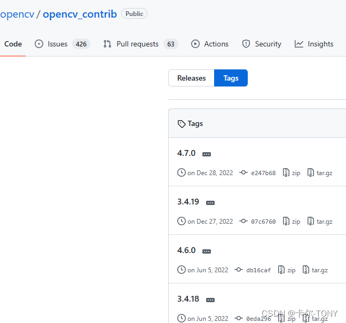
Task: Switch to the Code tab
Action: pyautogui.click(x=13, y=44)
